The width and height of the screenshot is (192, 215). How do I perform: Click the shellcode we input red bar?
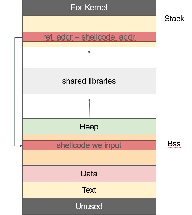point(89,145)
